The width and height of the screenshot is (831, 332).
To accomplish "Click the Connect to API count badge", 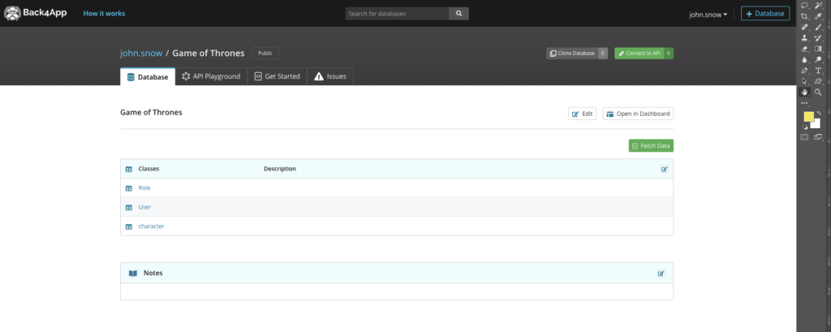I will 669,53.
